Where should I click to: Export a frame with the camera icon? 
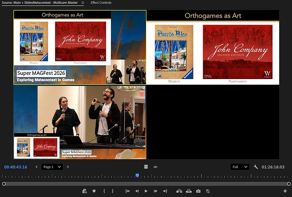coord(198,191)
